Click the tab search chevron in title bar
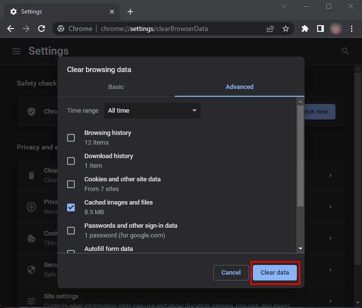Screen dimensions: 362x308 point(284,6)
